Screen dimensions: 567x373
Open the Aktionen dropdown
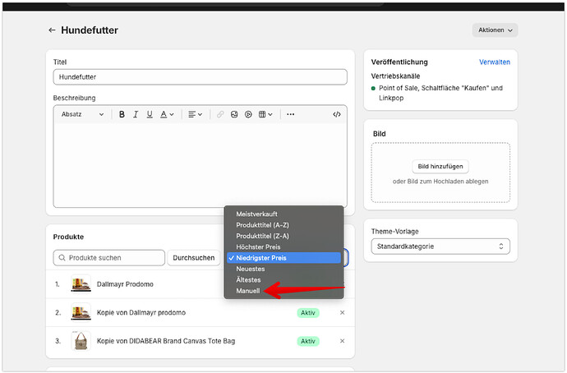coord(495,30)
